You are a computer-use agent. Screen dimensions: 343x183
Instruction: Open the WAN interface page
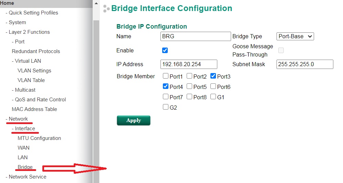point(23,148)
